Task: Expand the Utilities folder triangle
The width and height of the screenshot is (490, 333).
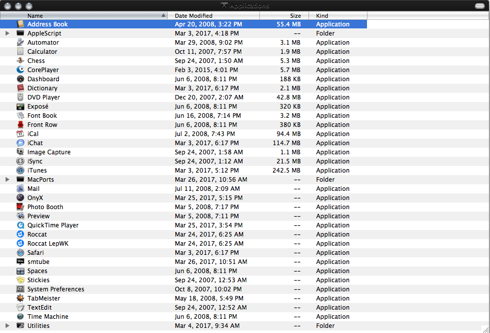Action: click(x=8, y=325)
